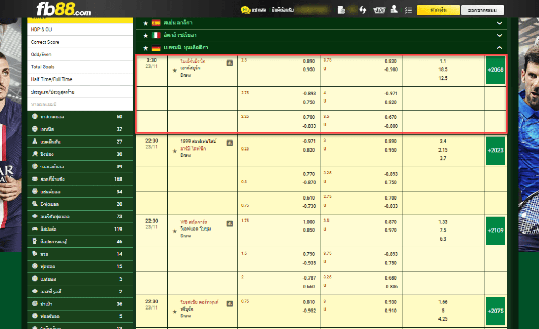Pick home win odds 1.33 for Stuttgart

[443, 222]
